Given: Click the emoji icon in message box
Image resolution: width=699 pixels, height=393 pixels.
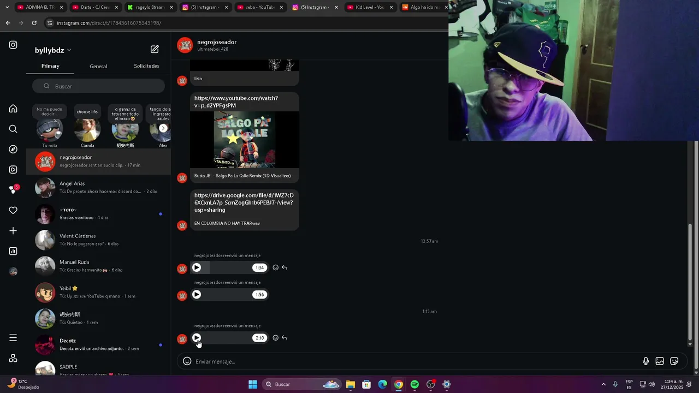Looking at the screenshot, I should point(187,361).
